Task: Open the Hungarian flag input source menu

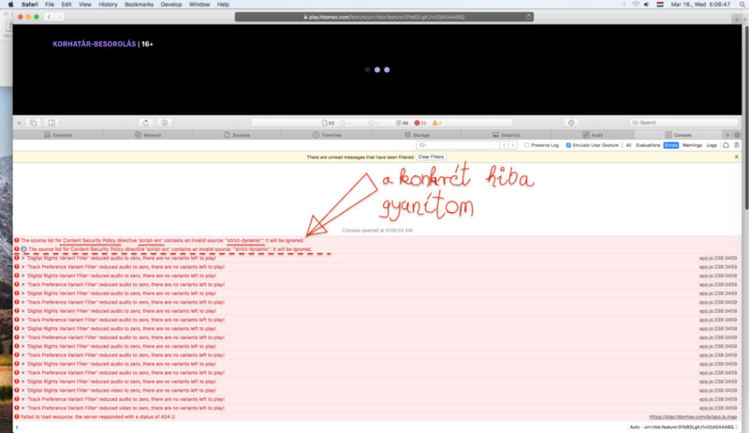Action: click(x=660, y=5)
